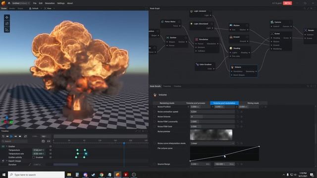Click the Light Directional node icon
Viewport: 317px width, 178px height.
tap(192, 24)
